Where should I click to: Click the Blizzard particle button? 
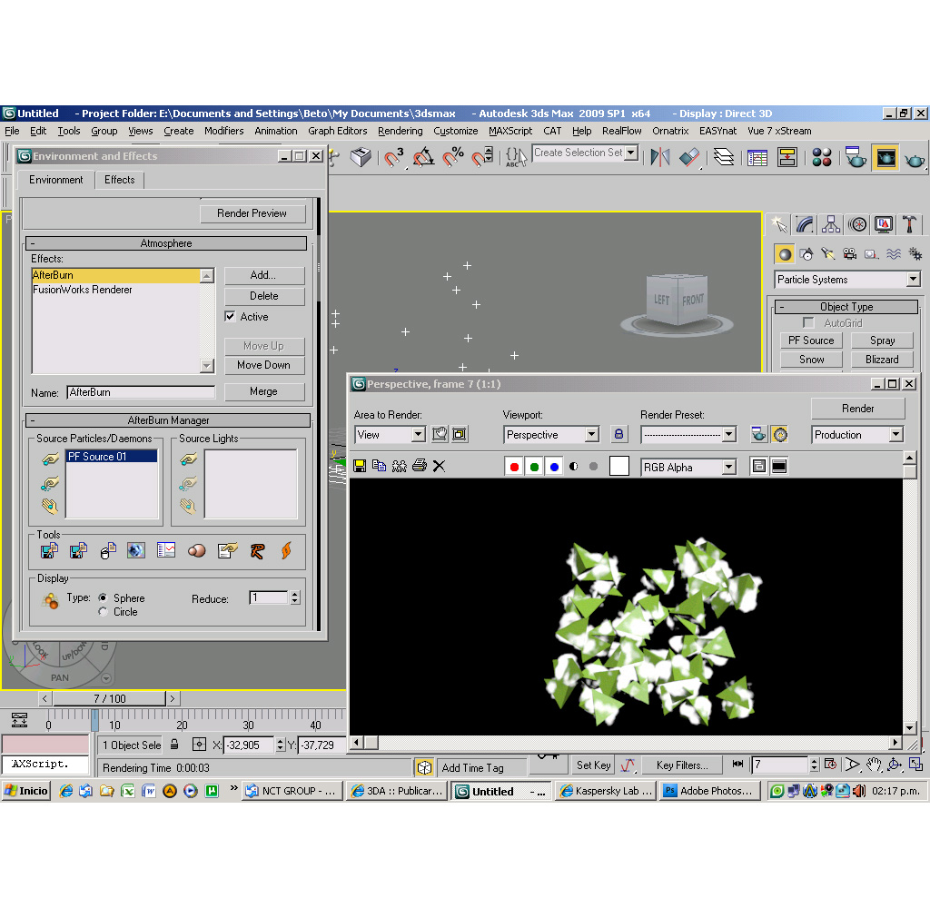click(x=882, y=360)
